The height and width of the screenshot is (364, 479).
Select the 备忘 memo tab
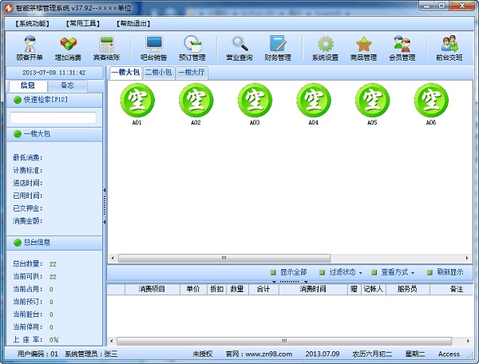(68, 85)
